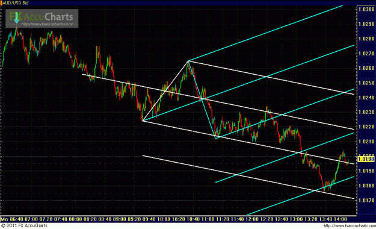Click the 12:40 time axis label
Viewport: 376px width, 229px height.
point(281,219)
